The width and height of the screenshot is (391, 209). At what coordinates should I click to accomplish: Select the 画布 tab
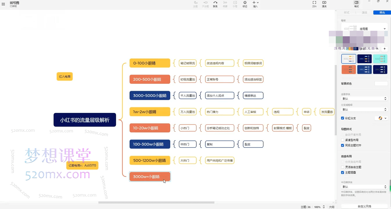click(382, 12)
